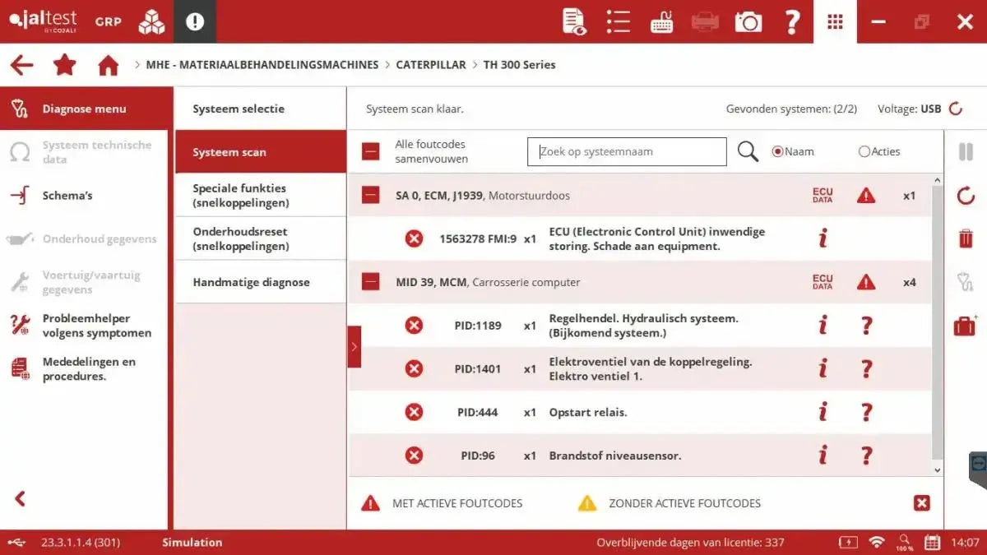Refresh the system scan with circular arrow icon

click(x=966, y=196)
